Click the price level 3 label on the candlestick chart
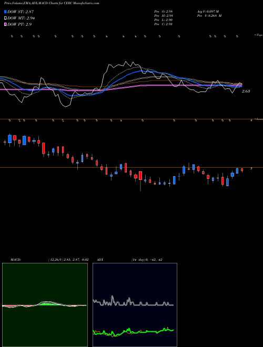 click(251, 168)
